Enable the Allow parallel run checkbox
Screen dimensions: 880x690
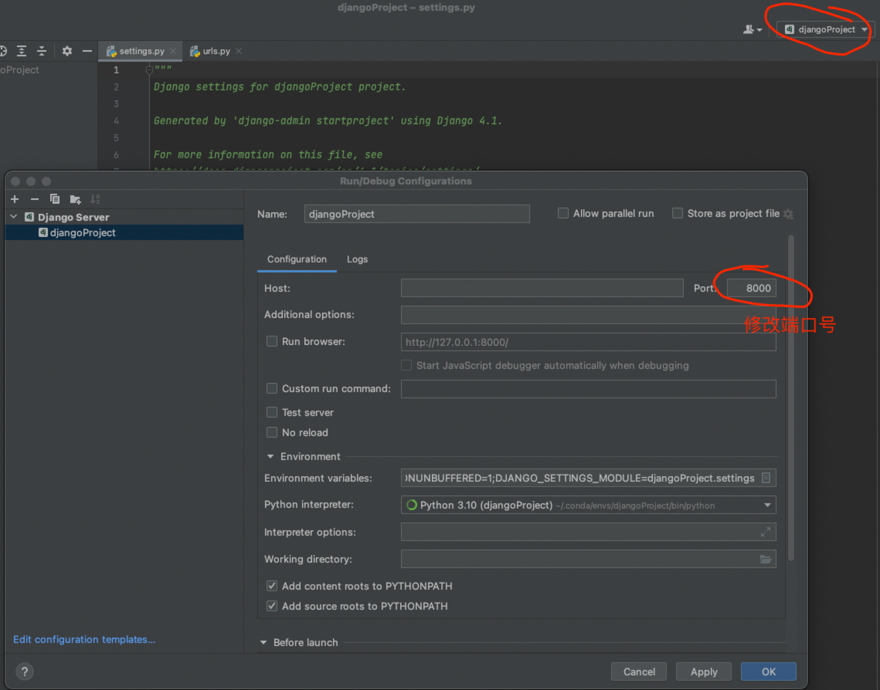point(563,213)
